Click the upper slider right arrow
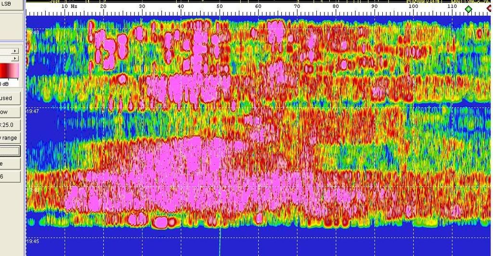The width and height of the screenshot is (493, 256). (15, 51)
